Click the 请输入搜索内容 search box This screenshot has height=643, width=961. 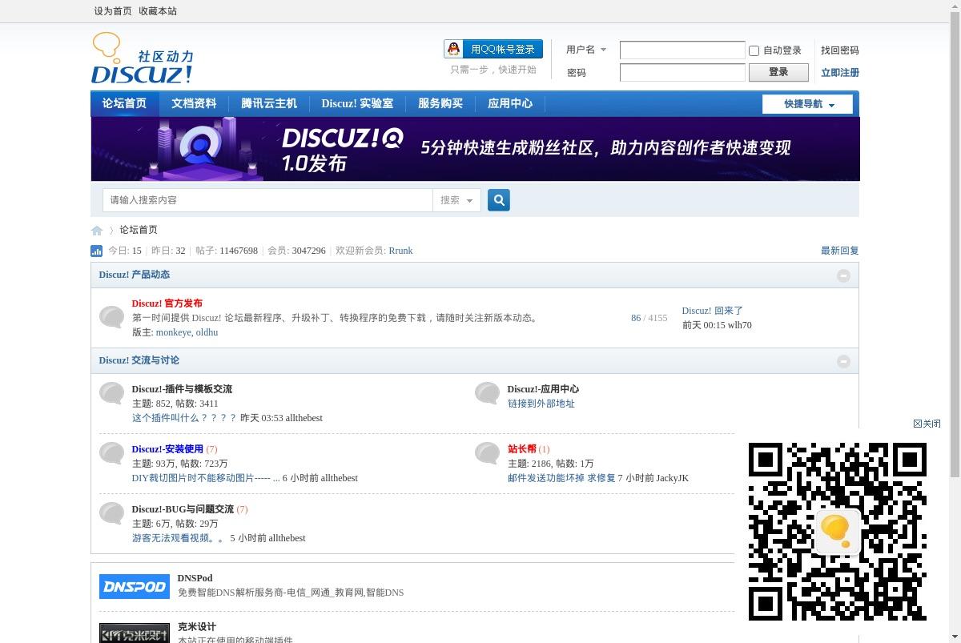point(267,200)
